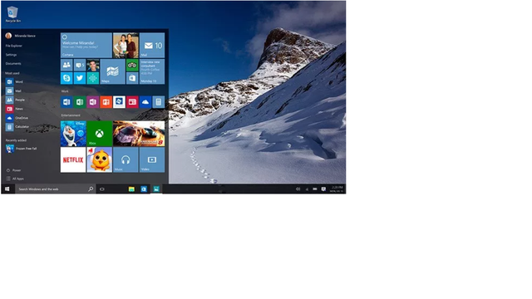Launch Calculator from the Most used list

click(17, 127)
